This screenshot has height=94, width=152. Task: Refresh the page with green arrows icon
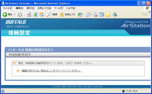tap(35, 15)
